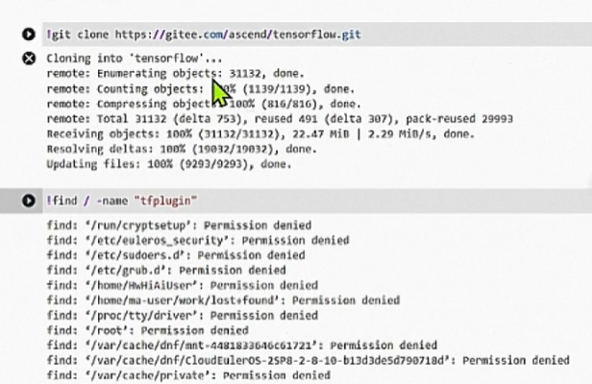Click the '/home/HwHiAiUser' output line
This screenshot has height=384, width=592.
(182, 285)
